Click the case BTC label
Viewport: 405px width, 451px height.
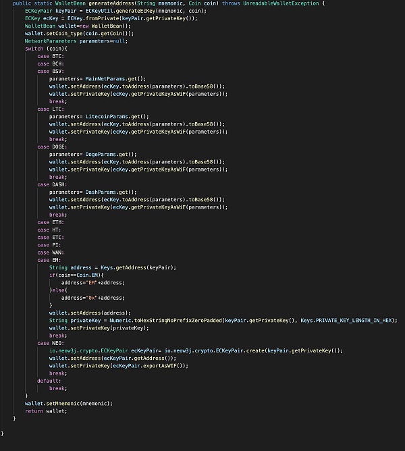pos(49,56)
